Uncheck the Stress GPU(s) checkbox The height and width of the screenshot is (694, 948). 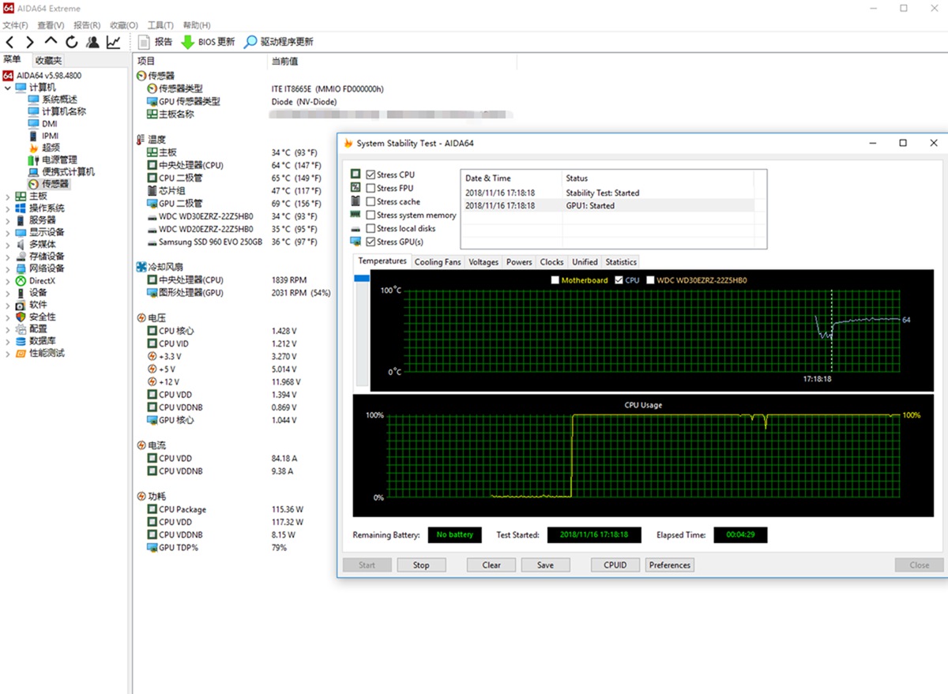tap(371, 242)
